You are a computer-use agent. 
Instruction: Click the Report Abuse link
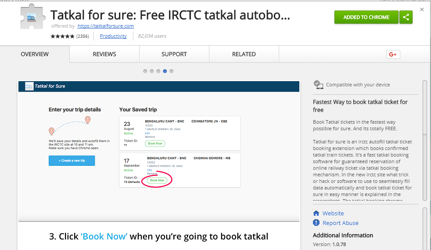pyautogui.click(x=341, y=223)
